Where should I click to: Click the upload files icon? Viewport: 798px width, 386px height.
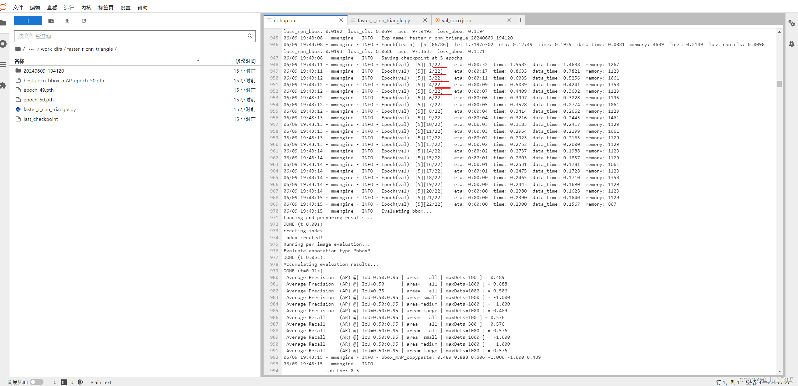pos(67,21)
